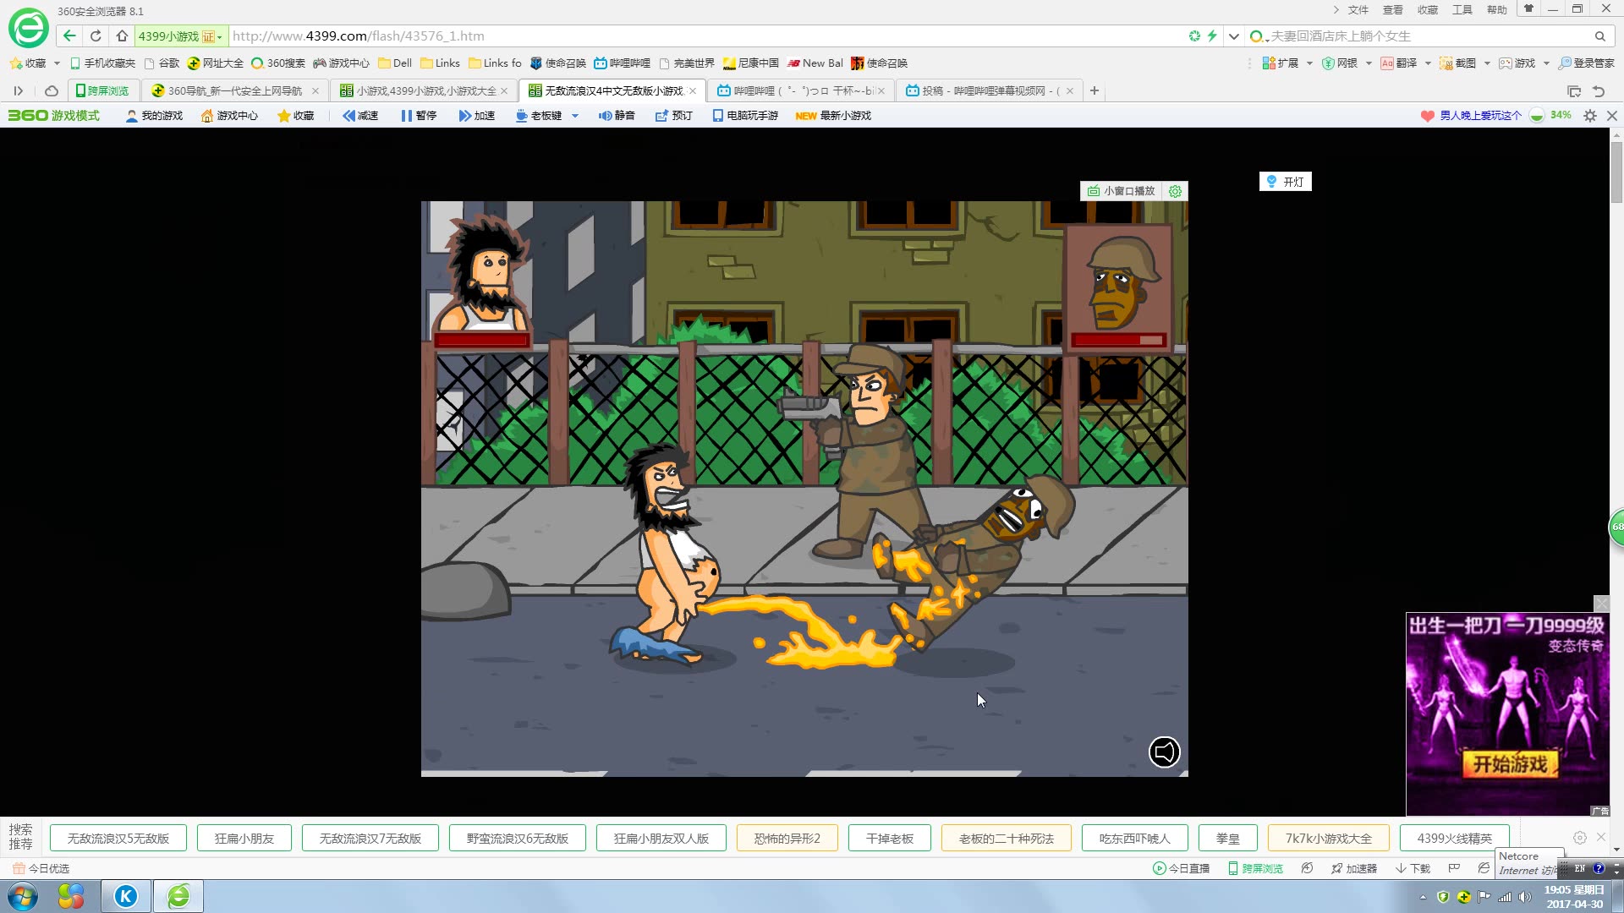Open game mode settings gear icon
This screenshot has width=1624, height=913.
(x=1590, y=116)
